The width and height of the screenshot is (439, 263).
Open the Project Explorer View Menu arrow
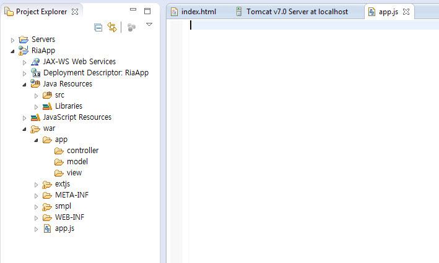tap(149, 25)
